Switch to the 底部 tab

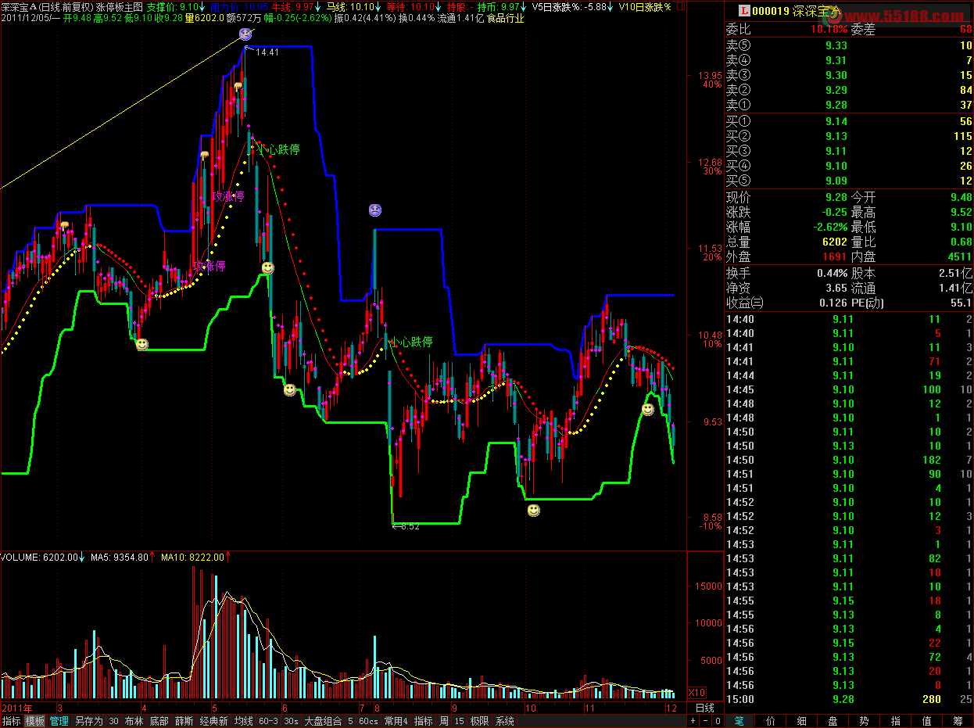pos(159,721)
